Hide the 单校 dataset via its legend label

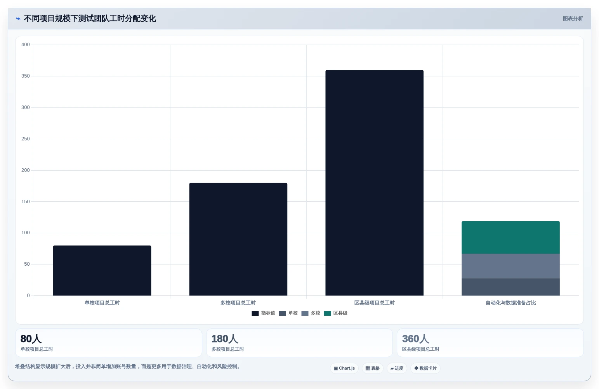tap(293, 313)
